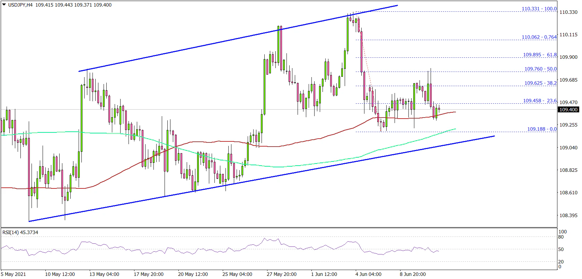
Task: Click the 8 Jun 20:00 time label
Action: click(x=412, y=274)
